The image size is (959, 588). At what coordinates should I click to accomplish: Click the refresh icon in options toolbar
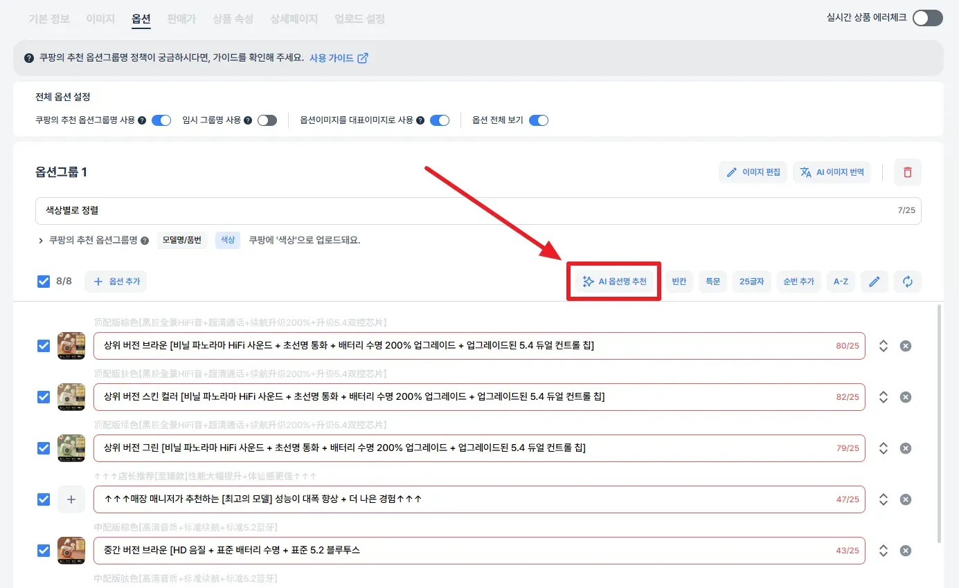[x=908, y=282]
